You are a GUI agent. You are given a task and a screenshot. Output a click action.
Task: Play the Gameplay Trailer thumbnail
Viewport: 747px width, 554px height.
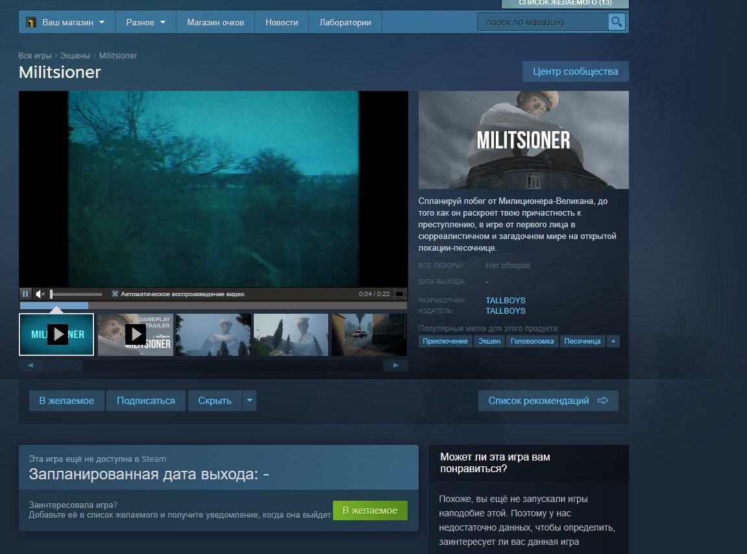pos(135,334)
